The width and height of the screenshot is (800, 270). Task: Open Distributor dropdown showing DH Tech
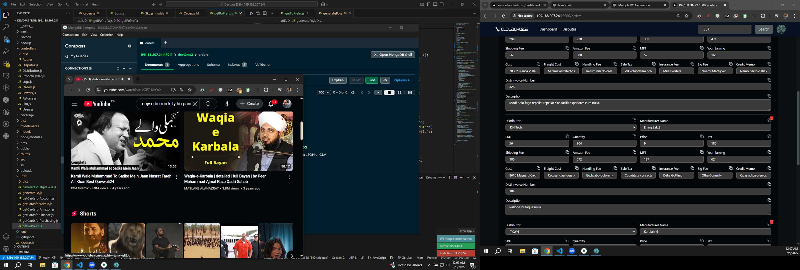click(x=571, y=127)
